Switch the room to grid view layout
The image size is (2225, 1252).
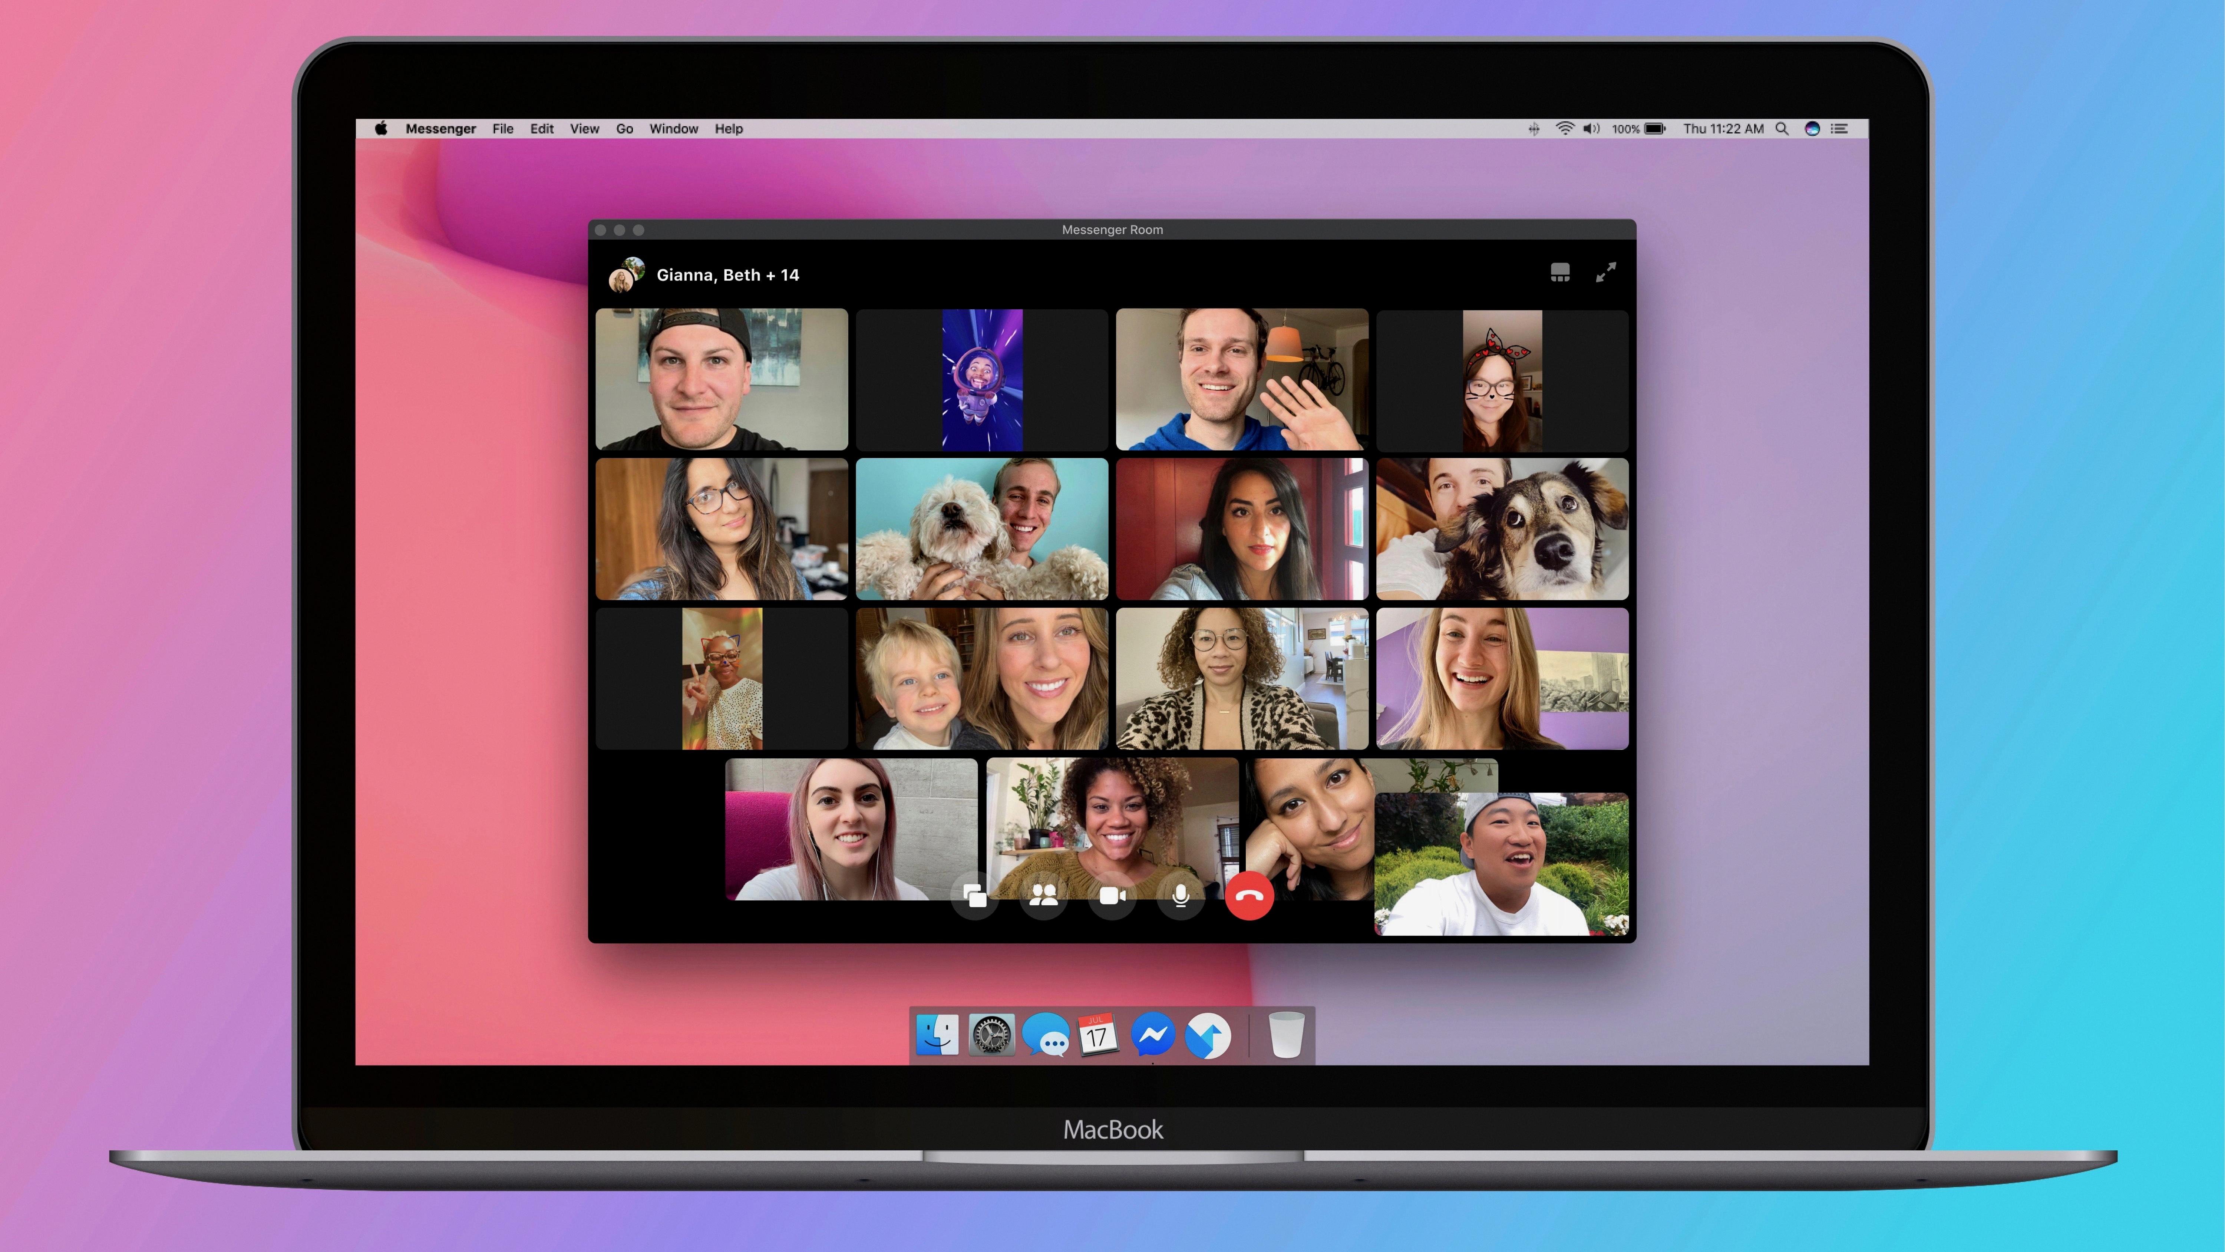click(1560, 273)
